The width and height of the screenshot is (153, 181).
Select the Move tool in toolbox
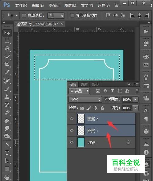(7, 33)
